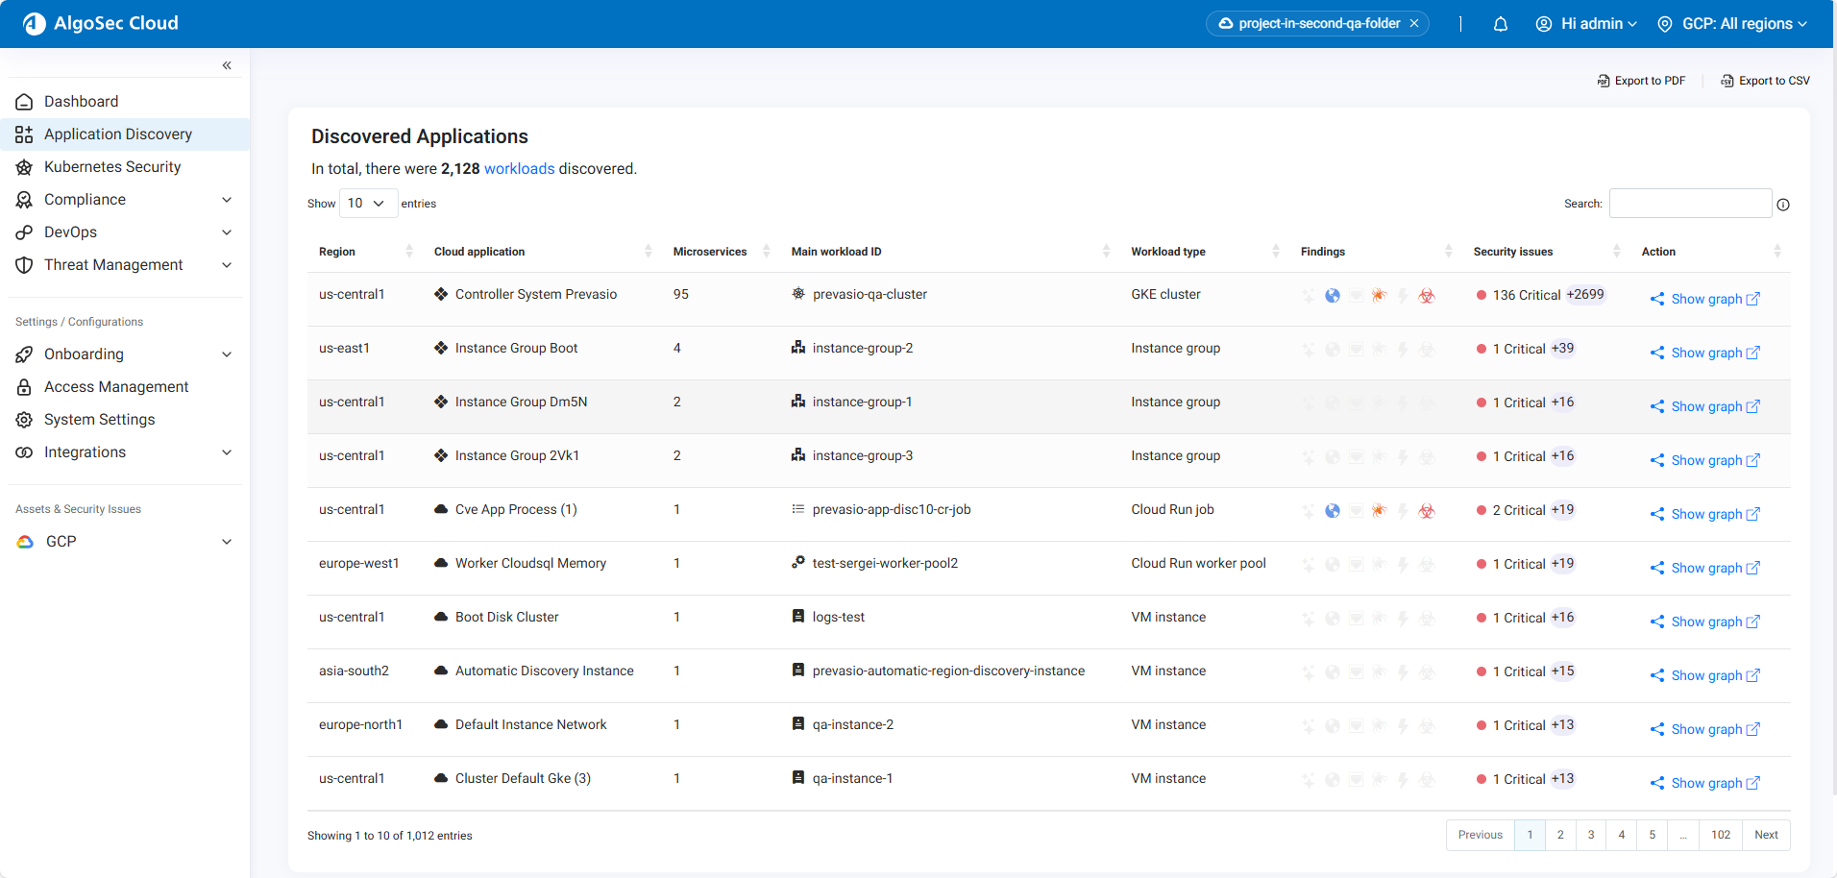Sort table by Microservices column
The width and height of the screenshot is (1837, 878).
(x=710, y=252)
